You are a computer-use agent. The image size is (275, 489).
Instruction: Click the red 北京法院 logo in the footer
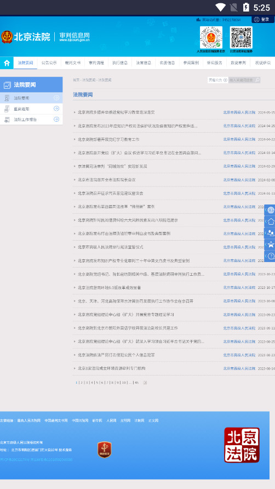[x=242, y=445]
